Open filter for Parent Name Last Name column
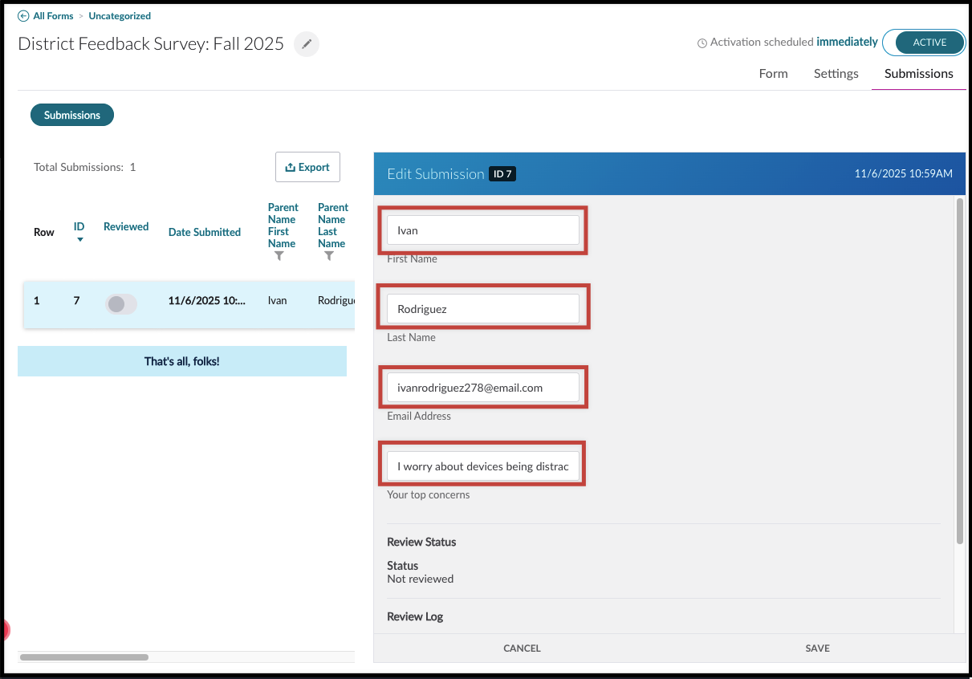The image size is (972, 679). [329, 256]
